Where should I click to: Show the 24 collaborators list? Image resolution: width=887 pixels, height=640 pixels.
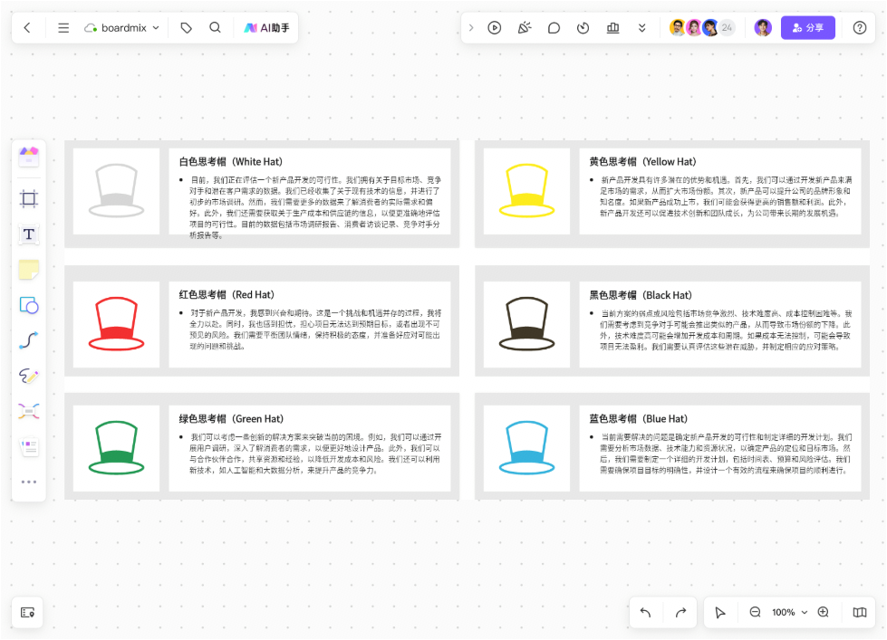[727, 28]
